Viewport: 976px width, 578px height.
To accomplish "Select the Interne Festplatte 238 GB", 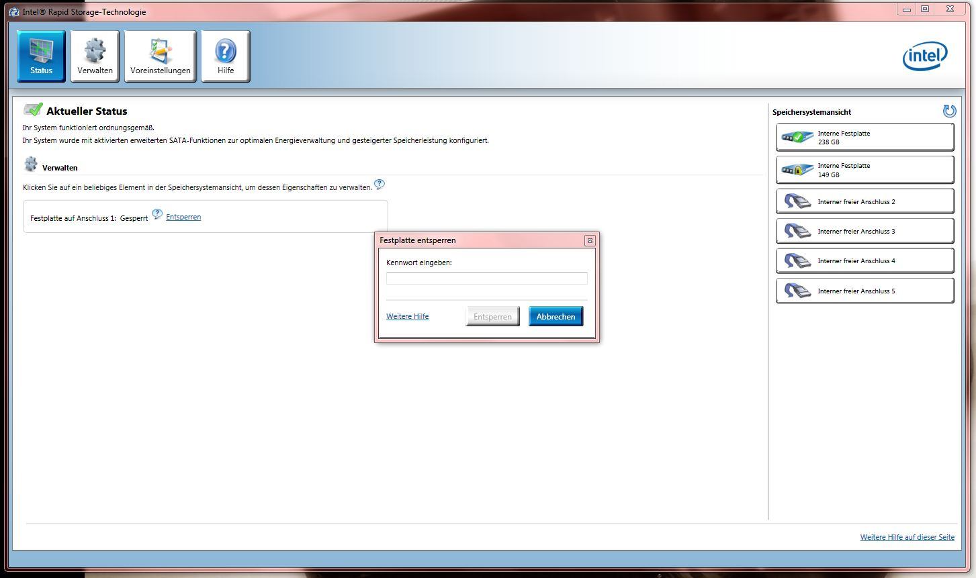I will click(x=864, y=138).
